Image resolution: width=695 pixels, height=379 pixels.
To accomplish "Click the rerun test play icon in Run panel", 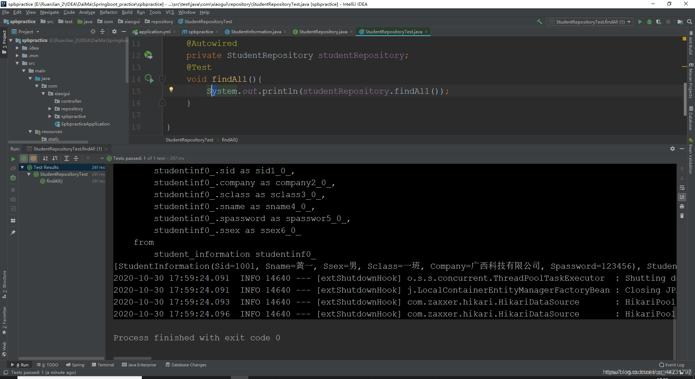I will click(x=13, y=159).
